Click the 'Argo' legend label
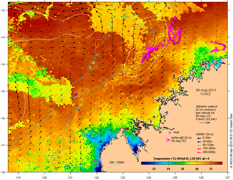This screenshot has height=180, width=233. tap(176, 132)
